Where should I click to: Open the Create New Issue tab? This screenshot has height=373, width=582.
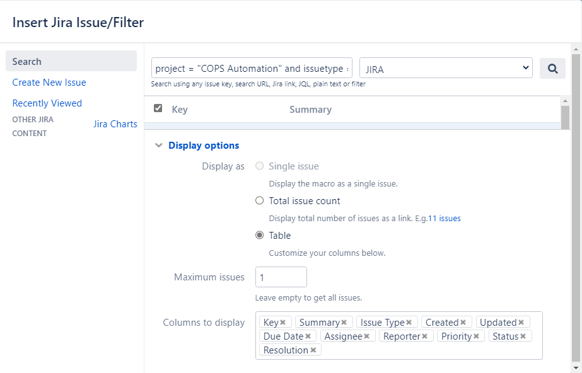click(49, 83)
